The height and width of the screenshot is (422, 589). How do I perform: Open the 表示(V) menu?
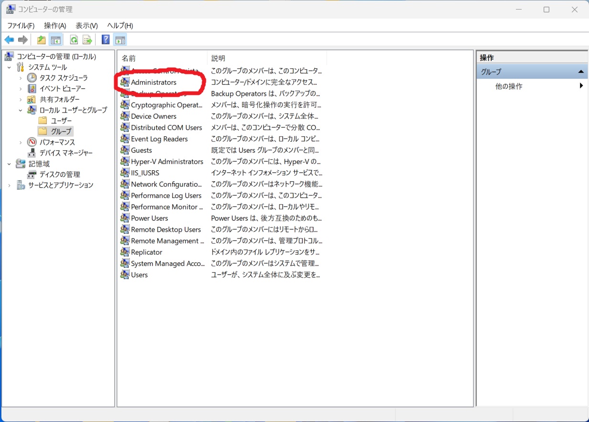tap(86, 25)
